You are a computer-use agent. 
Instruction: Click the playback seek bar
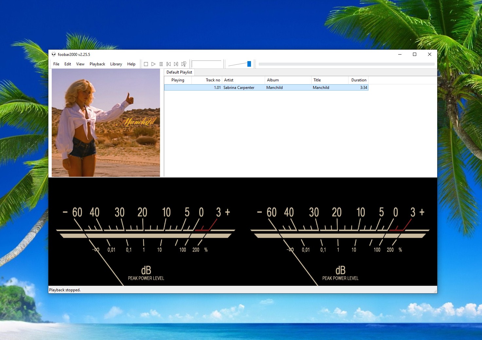tap(346, 64)
